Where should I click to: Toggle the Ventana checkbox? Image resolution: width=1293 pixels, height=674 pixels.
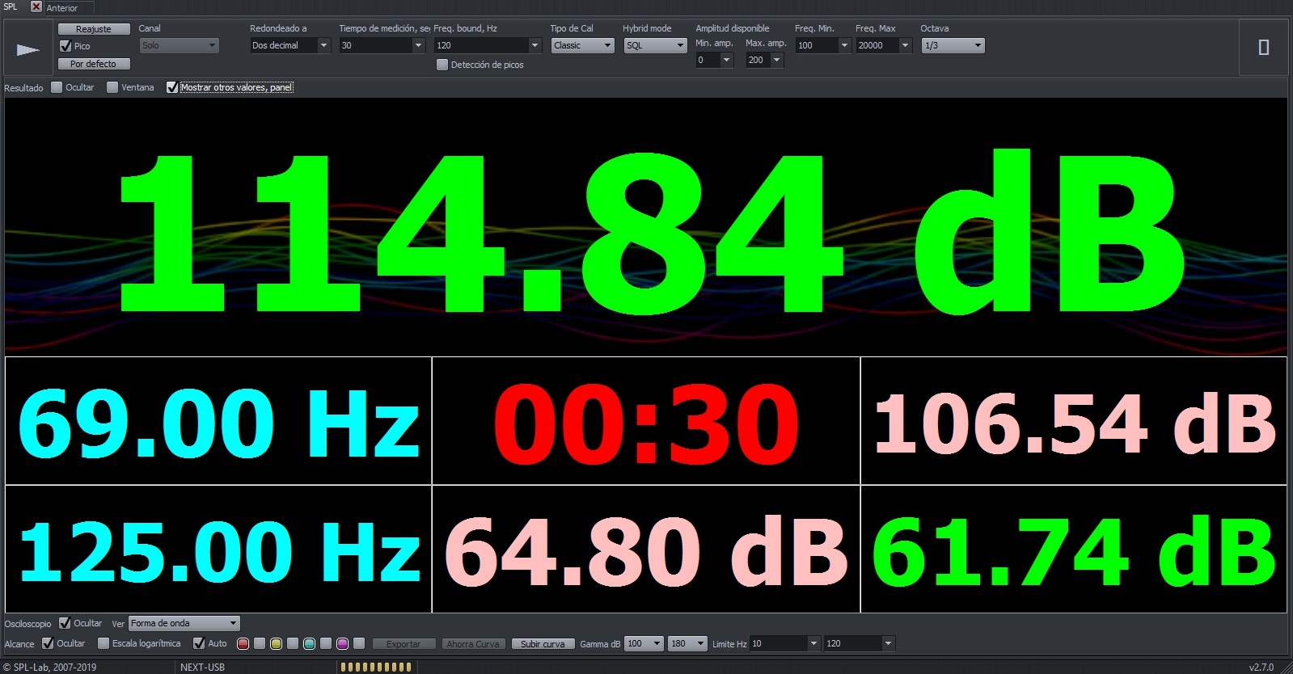tap(112, 87)
